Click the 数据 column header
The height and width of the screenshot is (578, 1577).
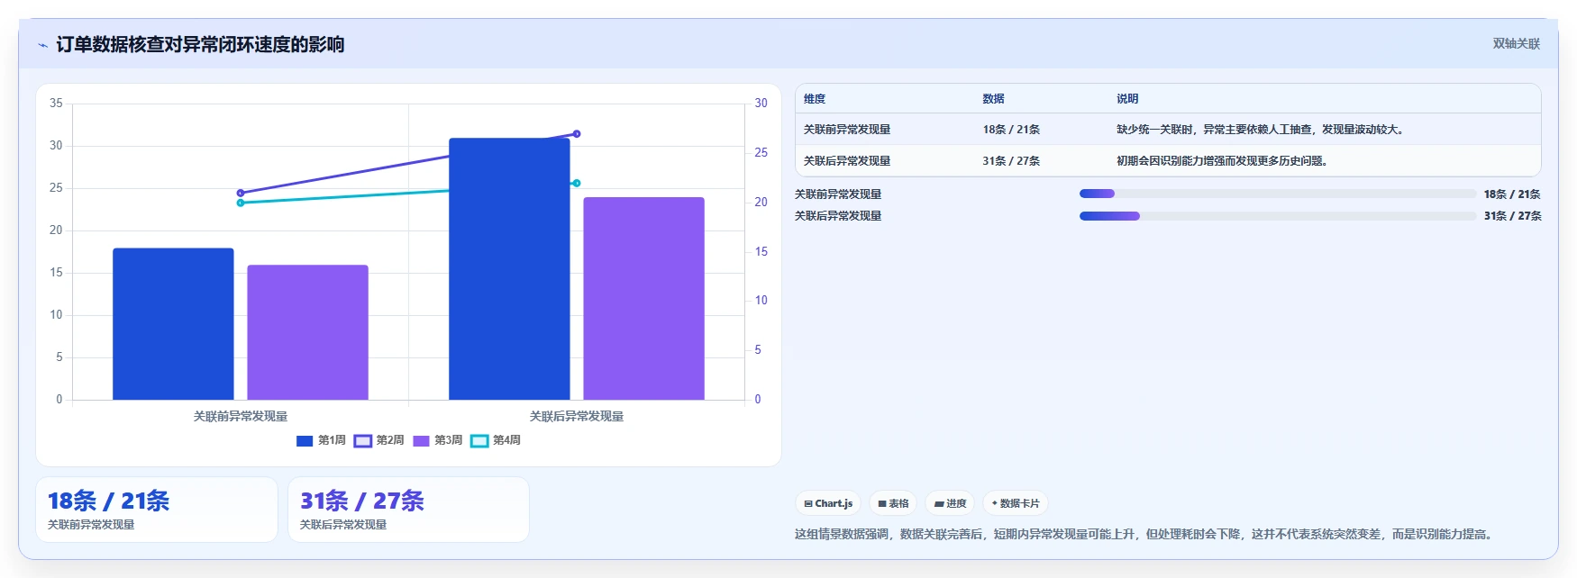pyautogui.click(x=993, y=99)
